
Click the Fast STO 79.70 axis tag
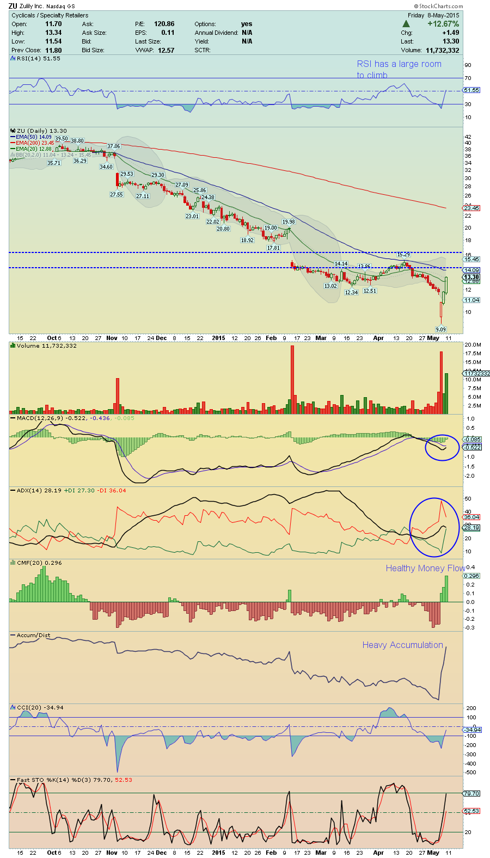point(471,793)
